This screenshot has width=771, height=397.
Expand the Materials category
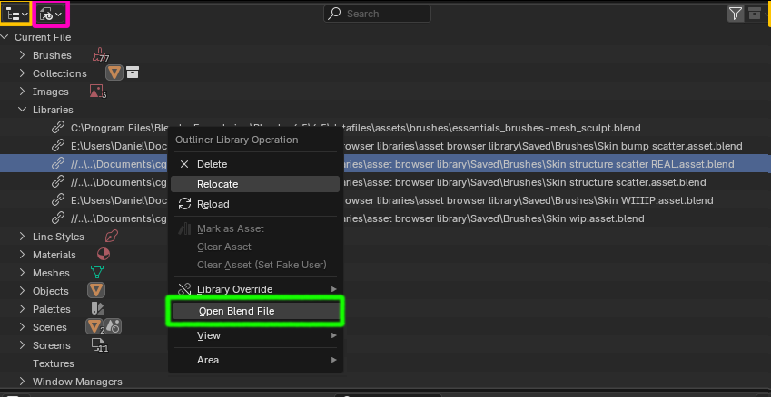22,255
